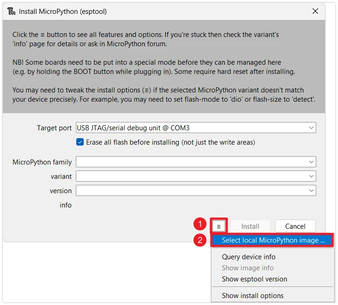Click the Thonny icon in the title bar
Screen dimensions: 338x305
pyautogui.click(x=11, y=11)
